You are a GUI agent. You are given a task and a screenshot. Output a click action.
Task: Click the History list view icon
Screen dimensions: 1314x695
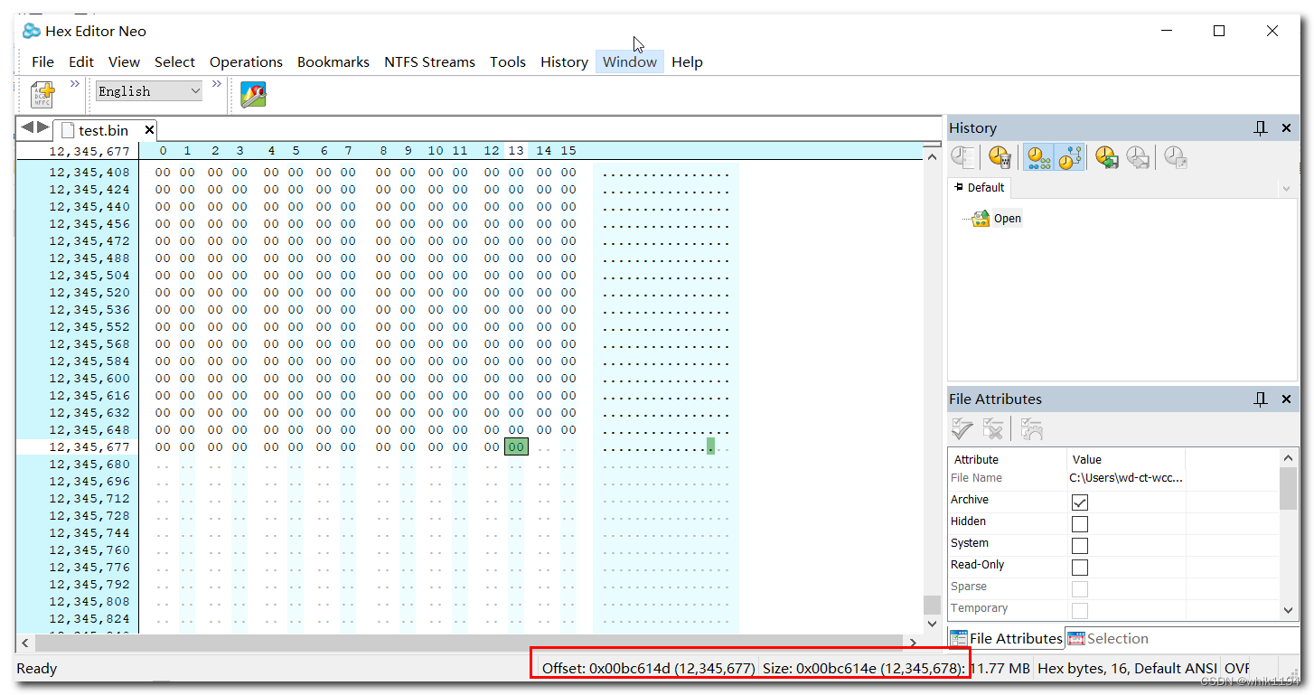(963, 157)
